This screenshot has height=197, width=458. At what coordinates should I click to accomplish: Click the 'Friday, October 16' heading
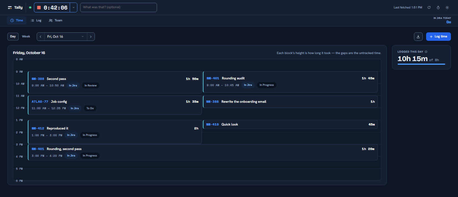(x=29, y=53)
